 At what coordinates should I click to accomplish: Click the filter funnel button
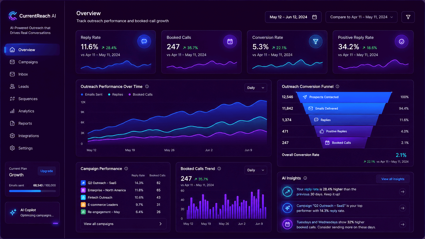click(408, 17)
